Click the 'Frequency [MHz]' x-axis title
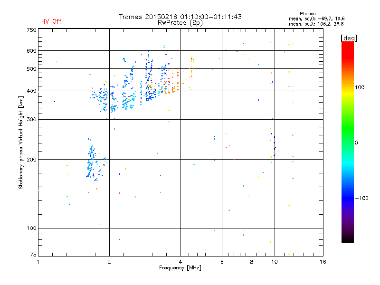 pos(180,268)
